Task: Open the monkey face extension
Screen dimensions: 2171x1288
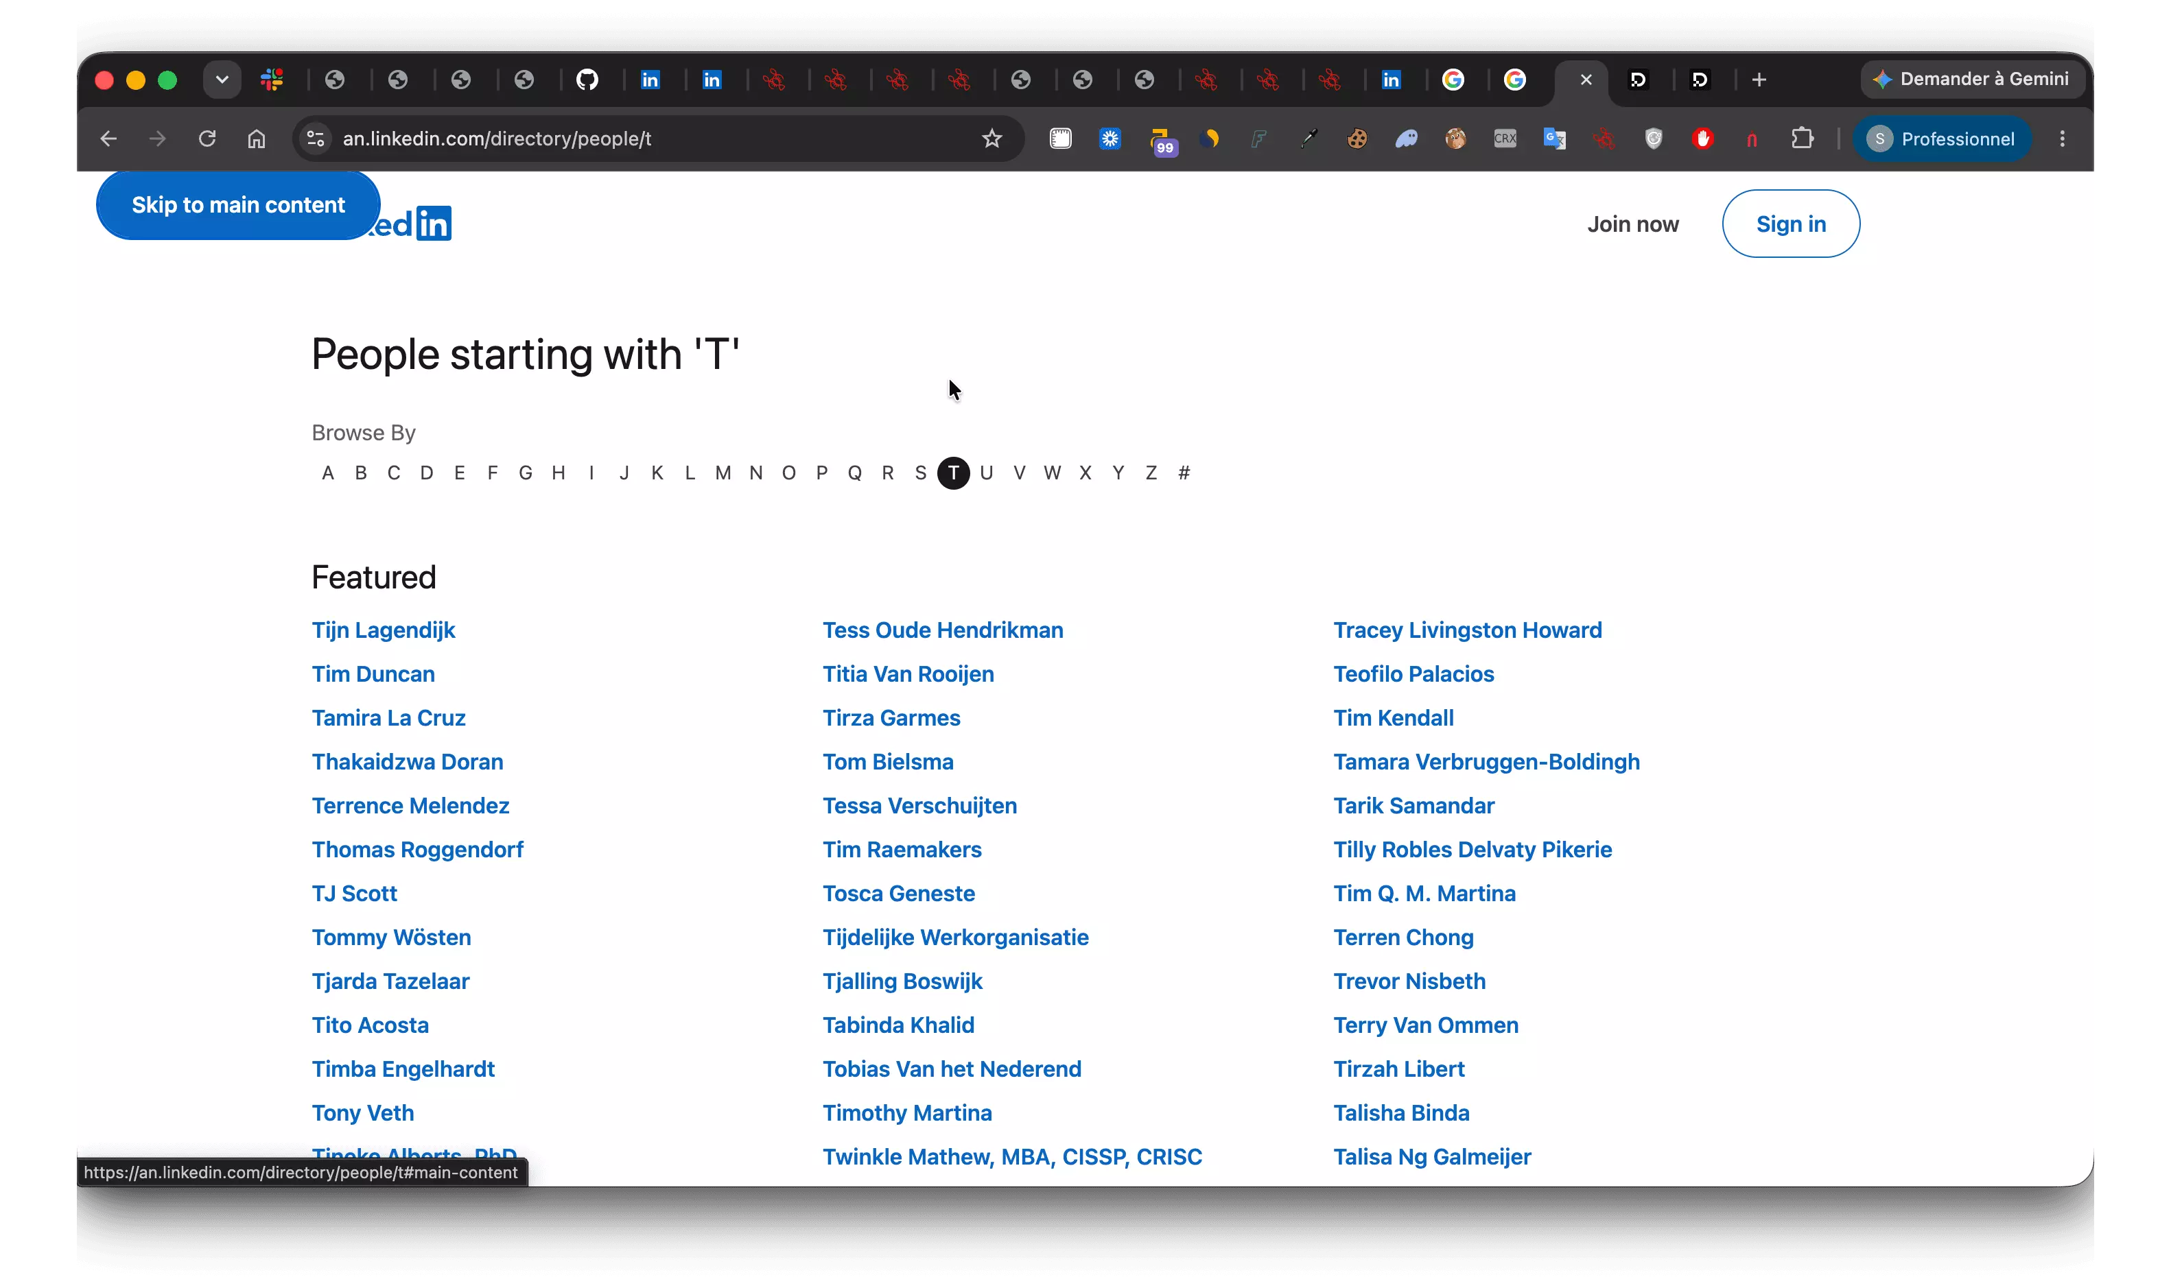Action: pos(1456,139)
